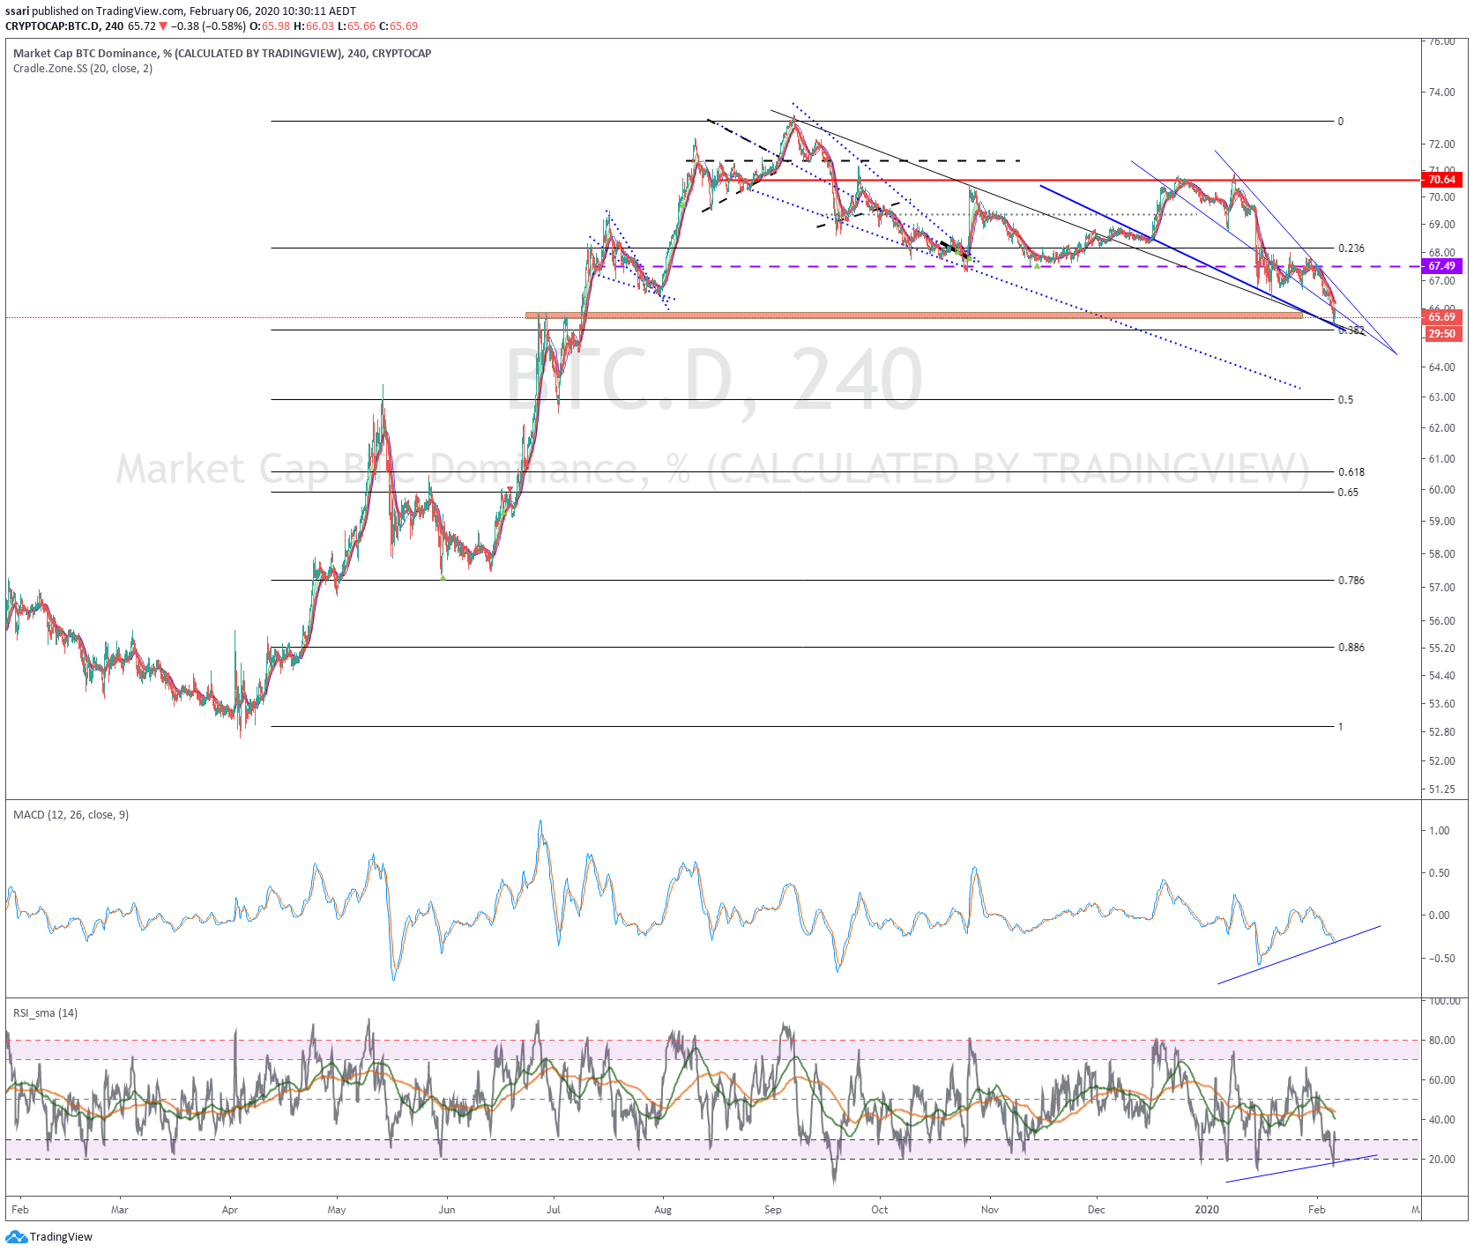Viewport: 1474px width, 1253px height.
Task: Click the 29:50 countdown label
Action: [1442, 334]
